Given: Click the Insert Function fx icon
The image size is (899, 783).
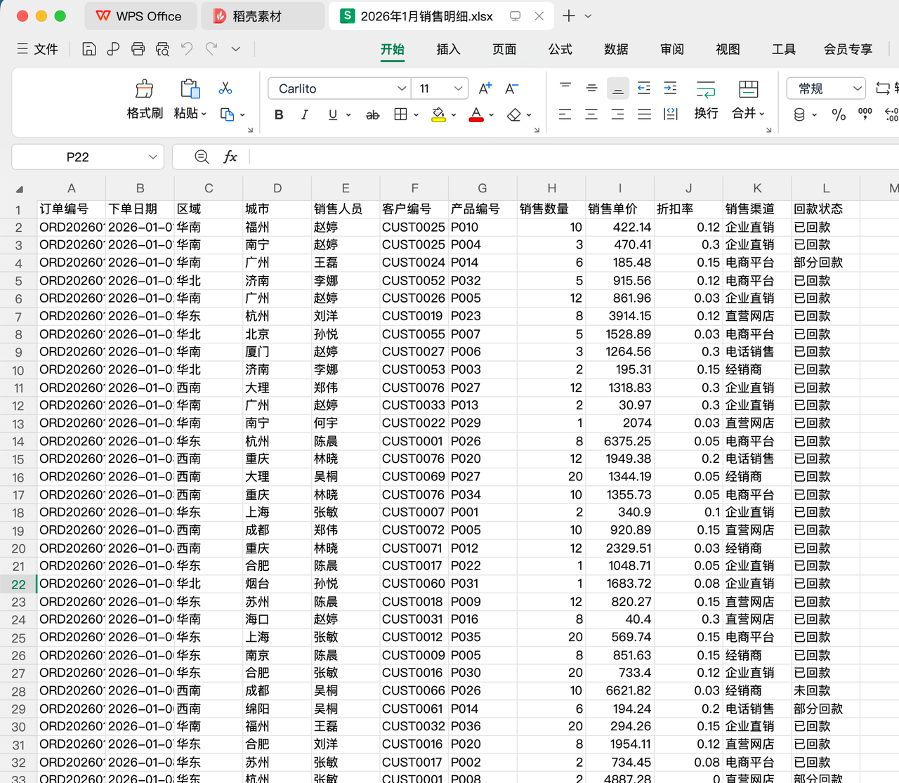Looking at the screenshot, I should 230,157.
